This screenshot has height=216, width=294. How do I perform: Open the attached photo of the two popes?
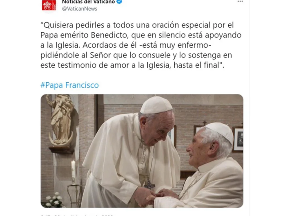[142, 151]
